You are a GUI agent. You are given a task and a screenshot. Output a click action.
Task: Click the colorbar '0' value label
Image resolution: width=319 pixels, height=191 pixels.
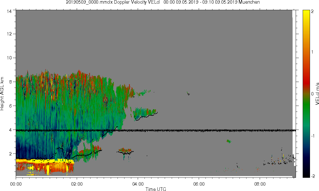click(313, 94)
